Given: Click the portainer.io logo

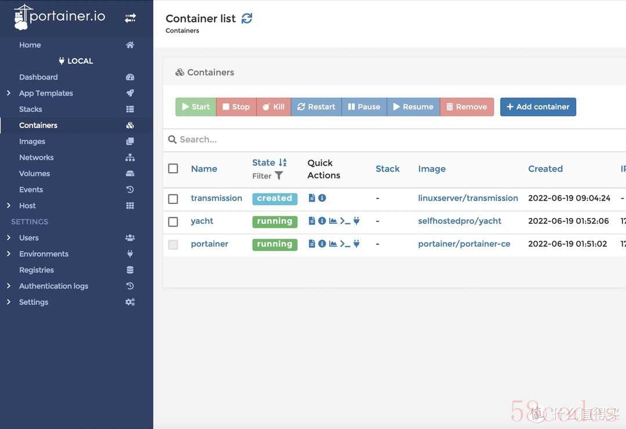Looking at the screenshot, I should tap(59, 17).
